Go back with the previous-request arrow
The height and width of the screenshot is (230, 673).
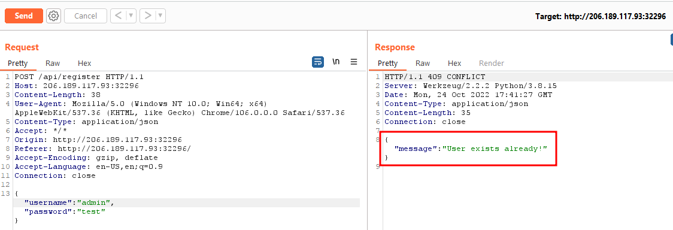(119, 16)
